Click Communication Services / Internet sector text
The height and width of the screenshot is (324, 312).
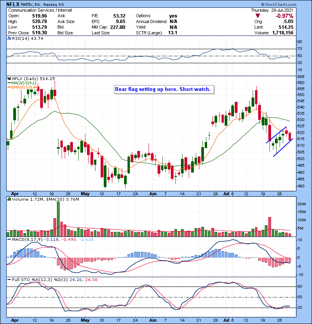(x=40, y=10)
